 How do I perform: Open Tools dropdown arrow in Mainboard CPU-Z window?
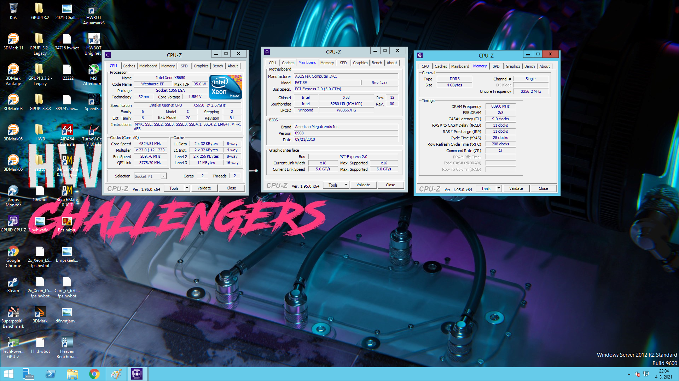(346, 185)
